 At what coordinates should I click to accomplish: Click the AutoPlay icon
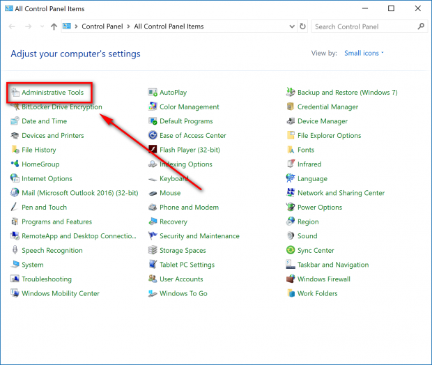coord(153,92)
